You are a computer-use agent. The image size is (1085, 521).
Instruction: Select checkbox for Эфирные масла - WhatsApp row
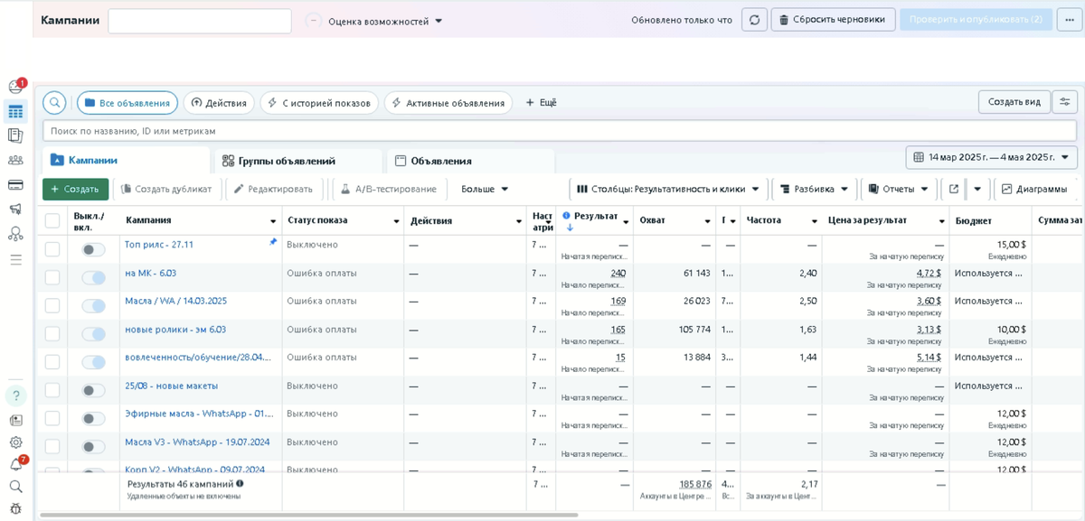(52, 418)
